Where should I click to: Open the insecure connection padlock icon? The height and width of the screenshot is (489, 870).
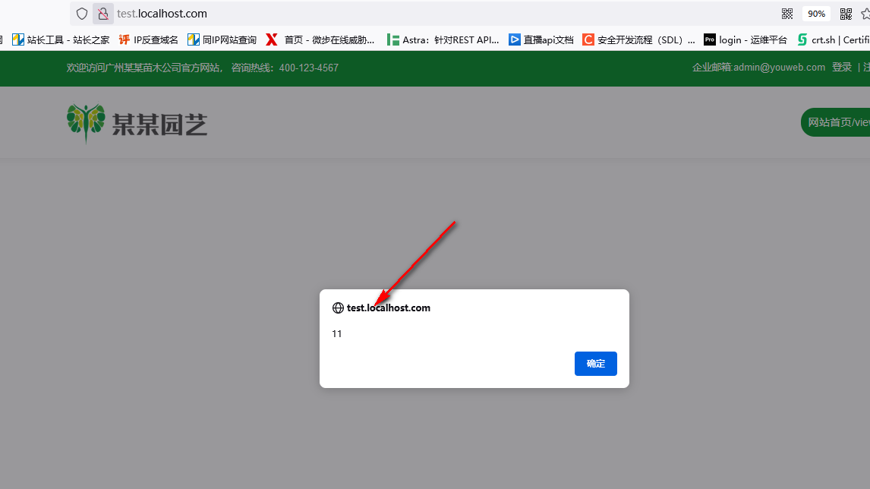coord(103,14)
